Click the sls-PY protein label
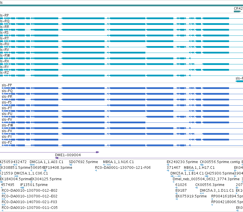Image resolution: width=243 pixels, height=212 pixels. coord(7,137)
